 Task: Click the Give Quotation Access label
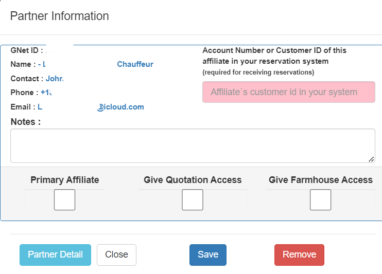[193, 180]
